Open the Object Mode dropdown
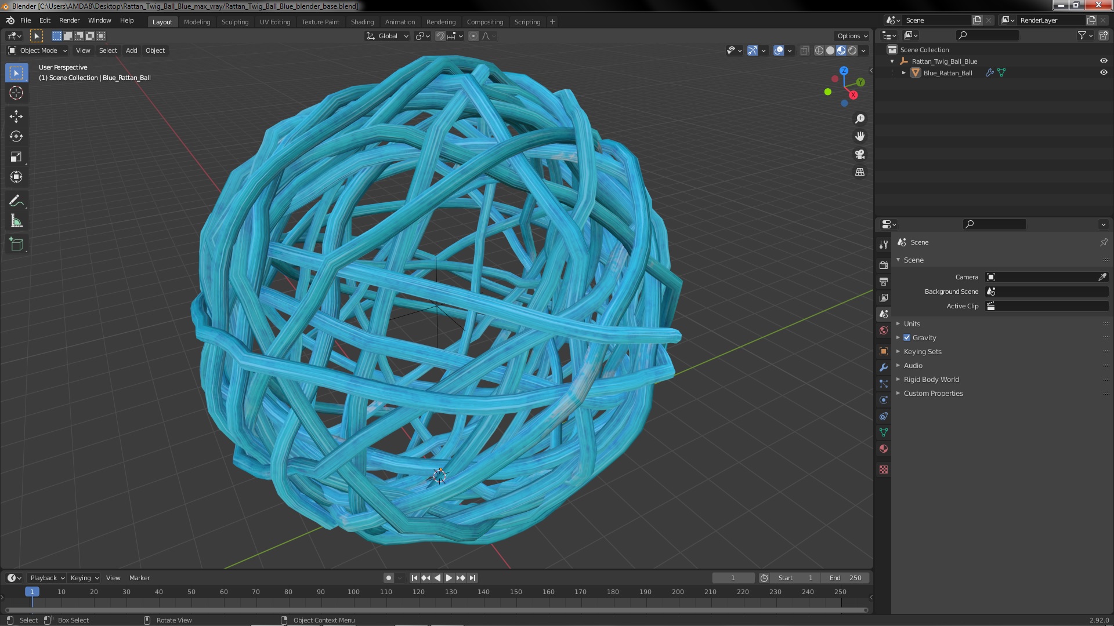The image size is (1114, 626). [x=38, y=50]
